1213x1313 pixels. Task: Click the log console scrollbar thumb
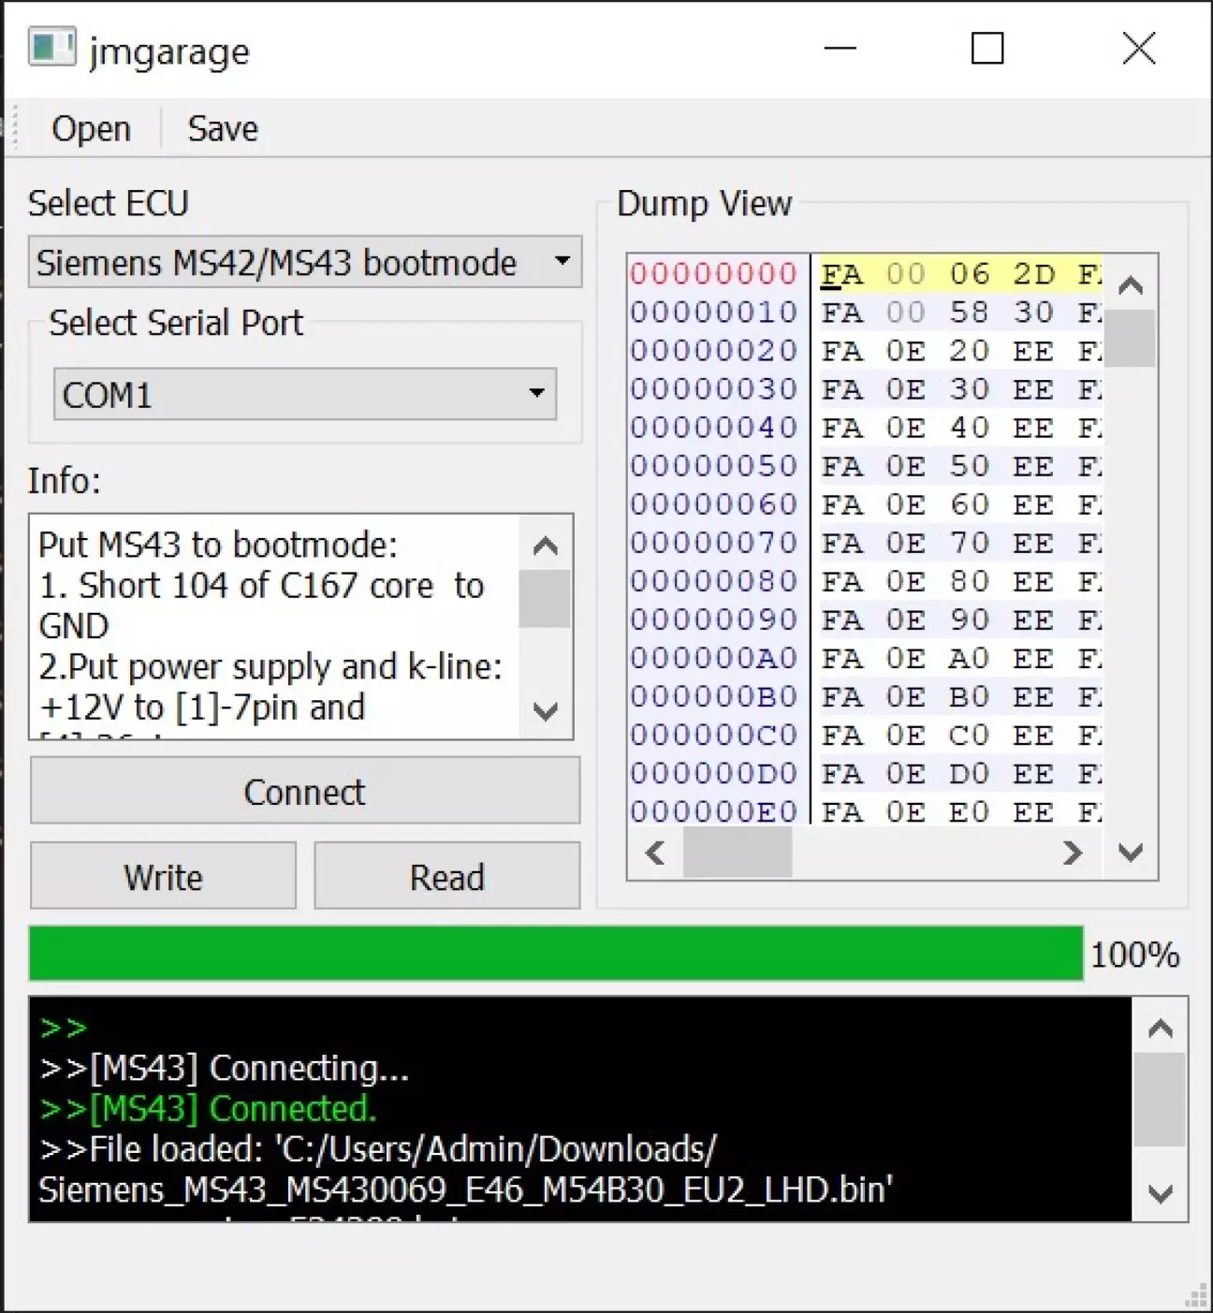click(1161, 1100)
